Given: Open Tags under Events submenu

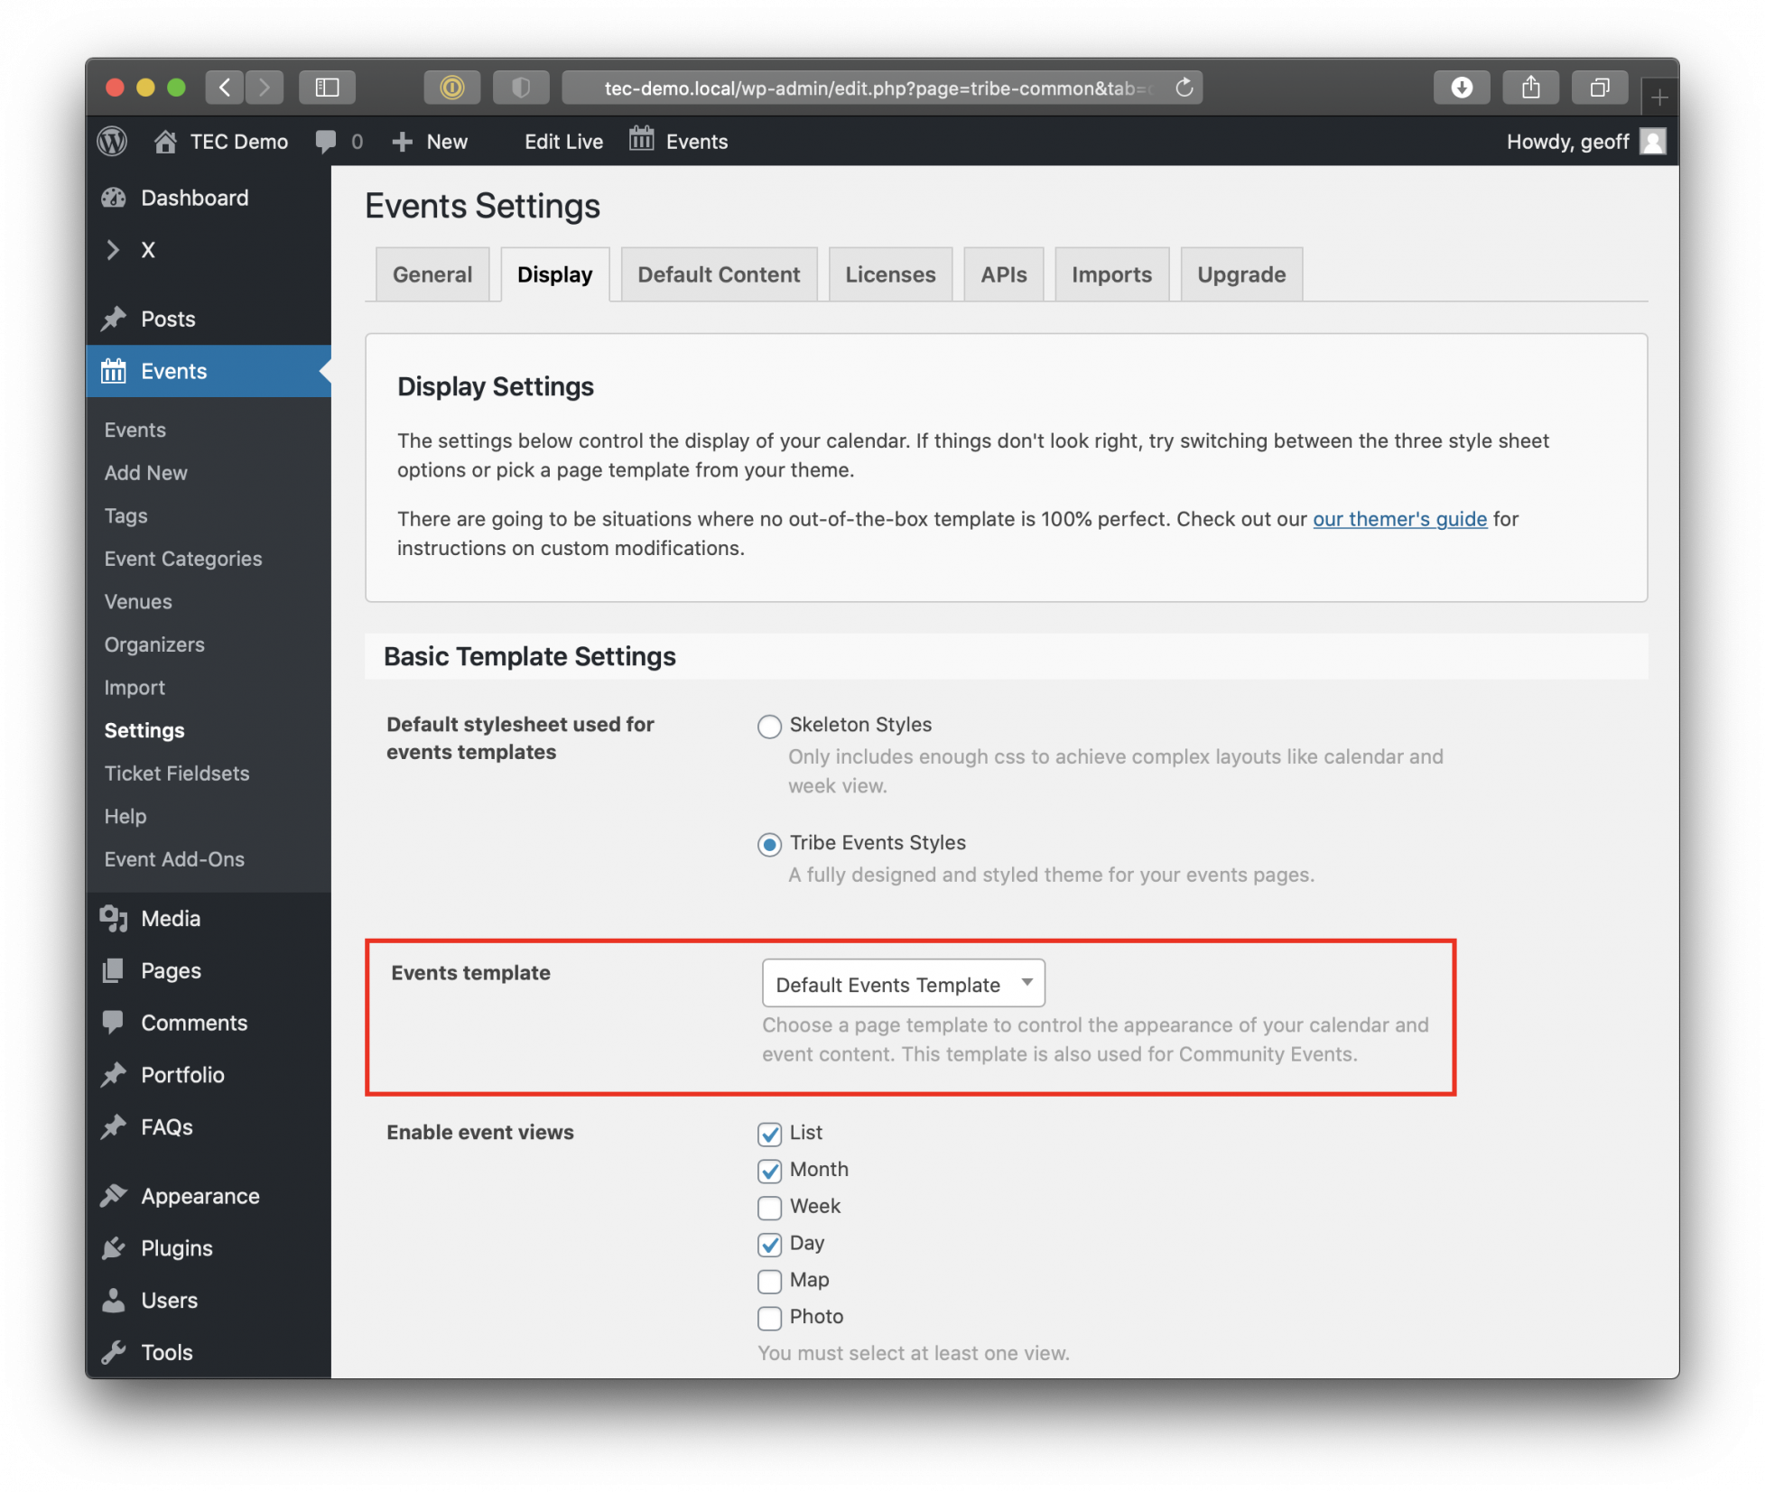Looking at the screenshot, I should point(125,516).
